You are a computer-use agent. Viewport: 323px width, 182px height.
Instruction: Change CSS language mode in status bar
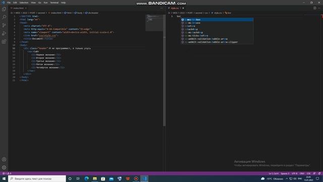[308, 173]
